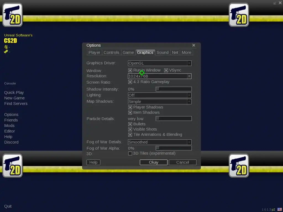The image size is (283, 212).
Task: Open the Resolution dropdown
Action: tap(160, 76)
